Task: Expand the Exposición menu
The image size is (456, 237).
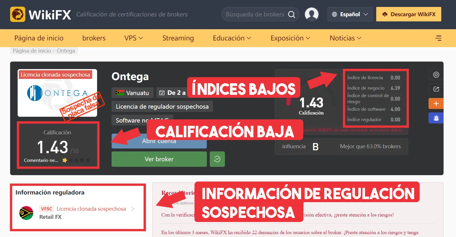Action: (x=290, y=38)
